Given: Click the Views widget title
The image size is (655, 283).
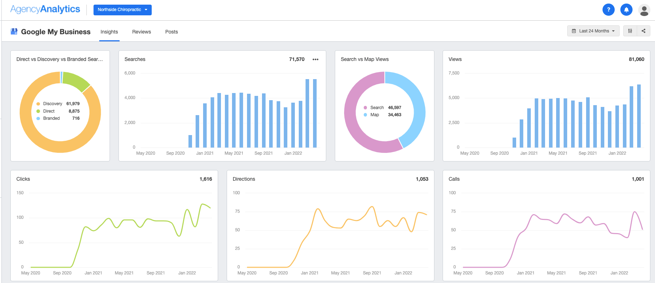Looking at the screenshot, I should click(455, 59).
